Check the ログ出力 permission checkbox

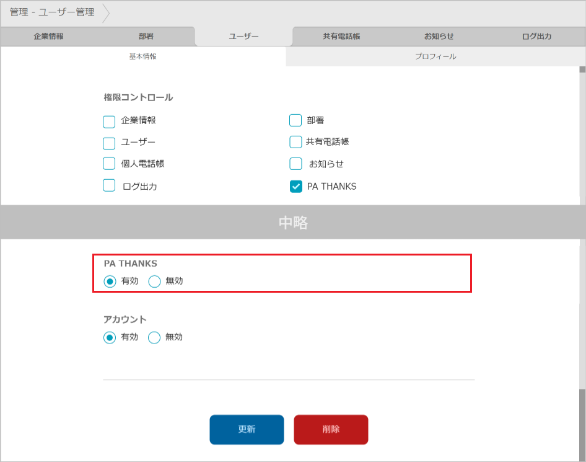[x=109, y=185]
